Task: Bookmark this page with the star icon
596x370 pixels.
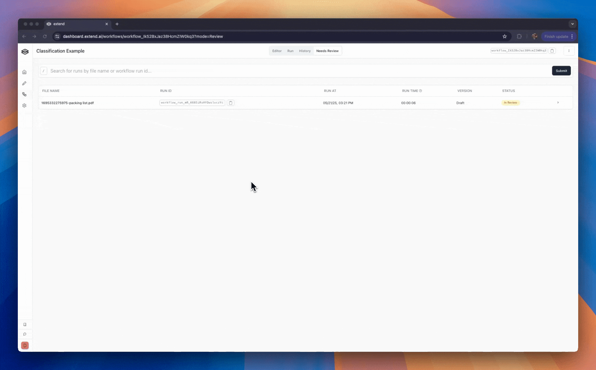Action: [505, 36]
